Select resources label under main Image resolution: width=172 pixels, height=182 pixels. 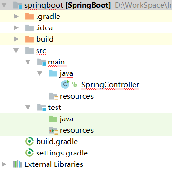(76, 96)
